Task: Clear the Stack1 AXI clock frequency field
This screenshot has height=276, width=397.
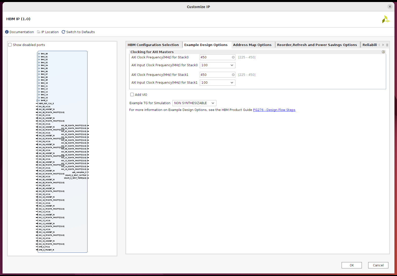Action: [233, 75]
